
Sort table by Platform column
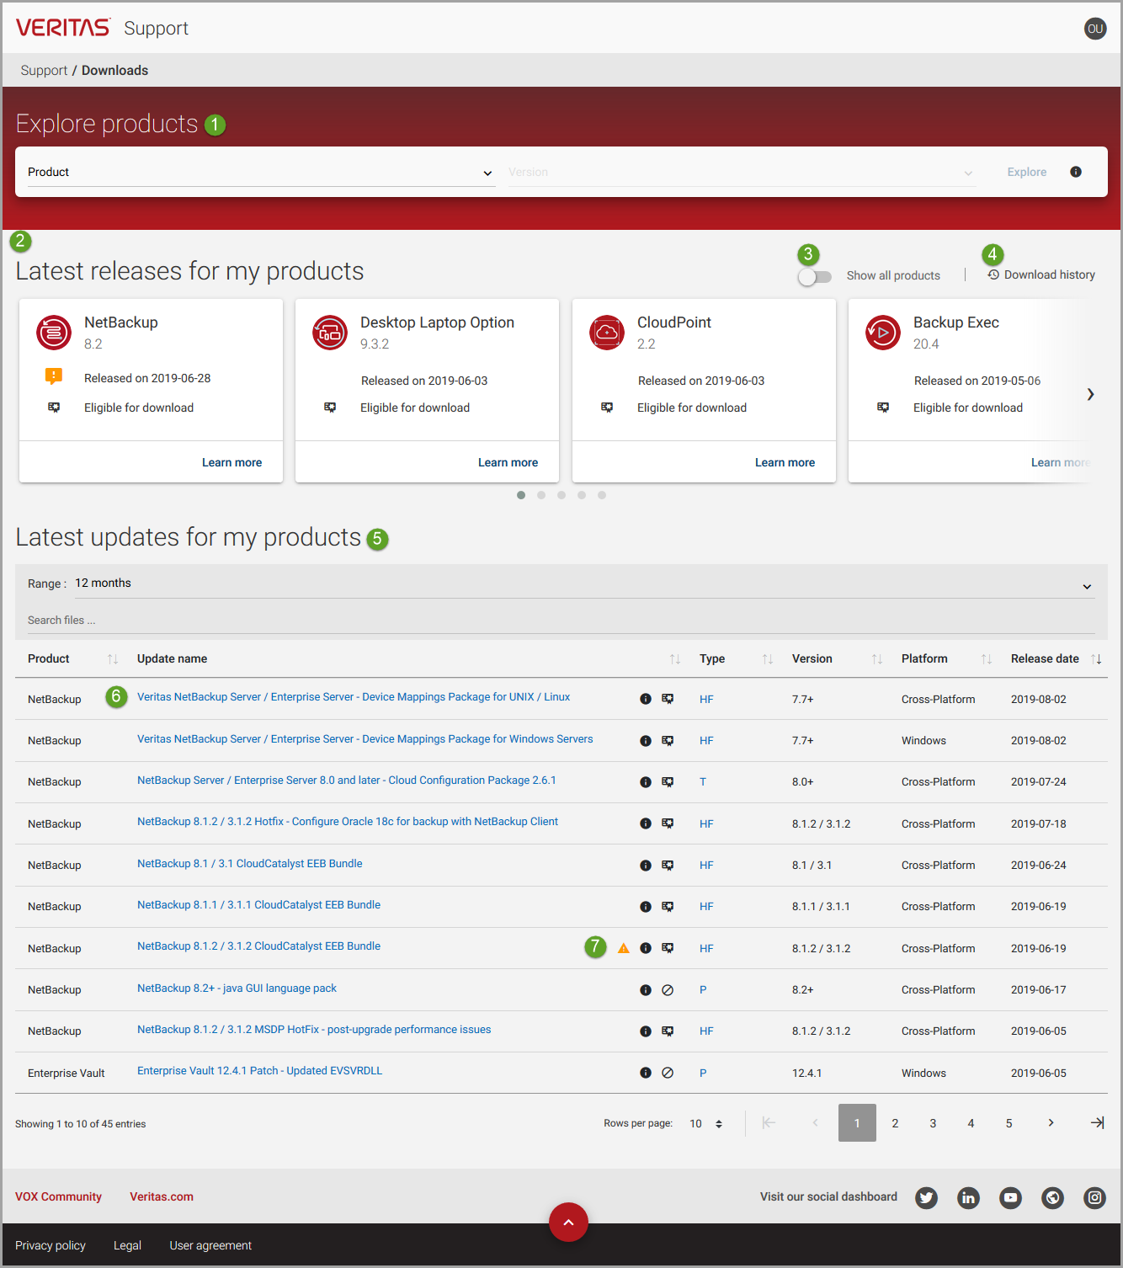click(x=987, y=659)
